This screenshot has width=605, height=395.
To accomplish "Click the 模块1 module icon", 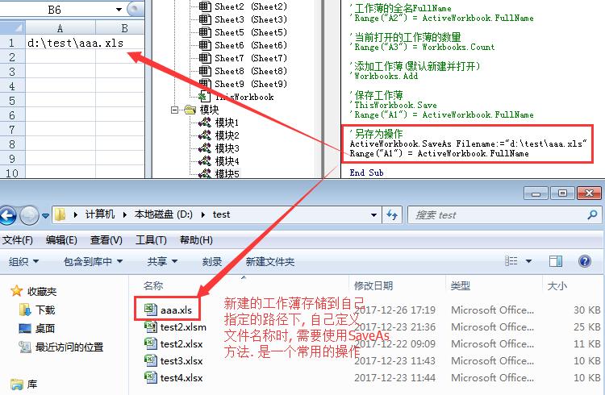I will 205,123.
